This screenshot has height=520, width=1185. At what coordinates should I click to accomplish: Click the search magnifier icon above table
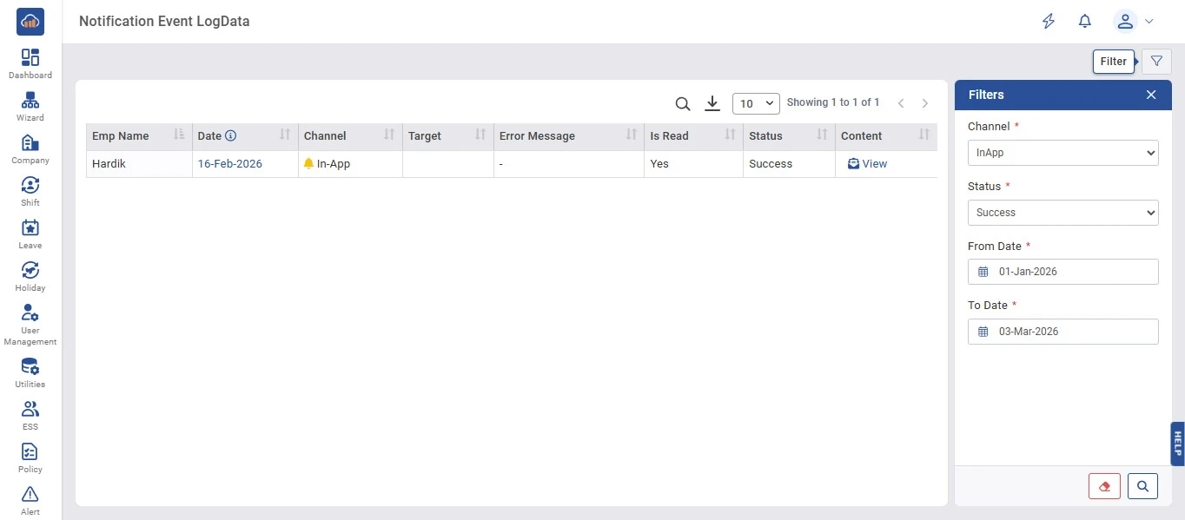click(x=683, y=104)
